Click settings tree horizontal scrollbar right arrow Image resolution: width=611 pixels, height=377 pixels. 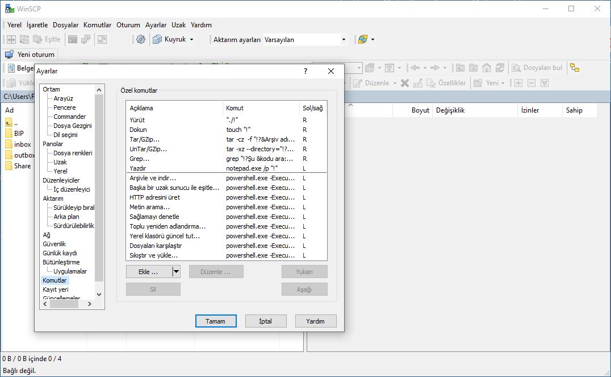[90, 304]
